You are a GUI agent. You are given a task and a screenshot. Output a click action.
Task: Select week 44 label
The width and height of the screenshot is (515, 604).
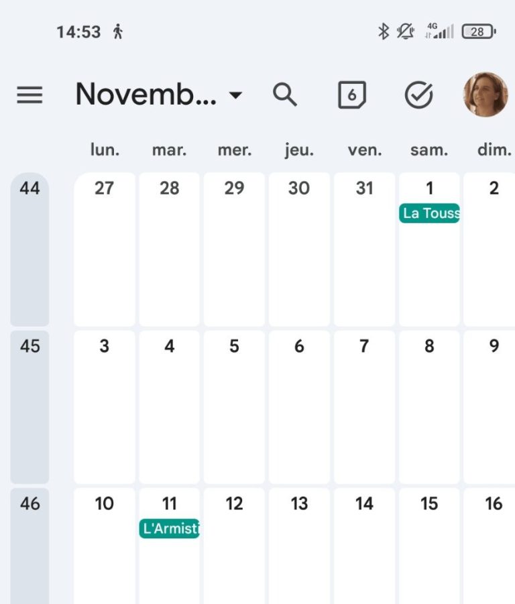30,188
